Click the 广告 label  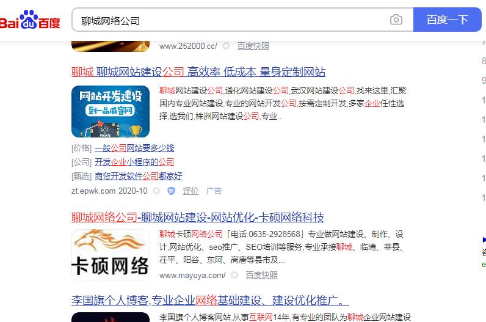coord(214,191)
